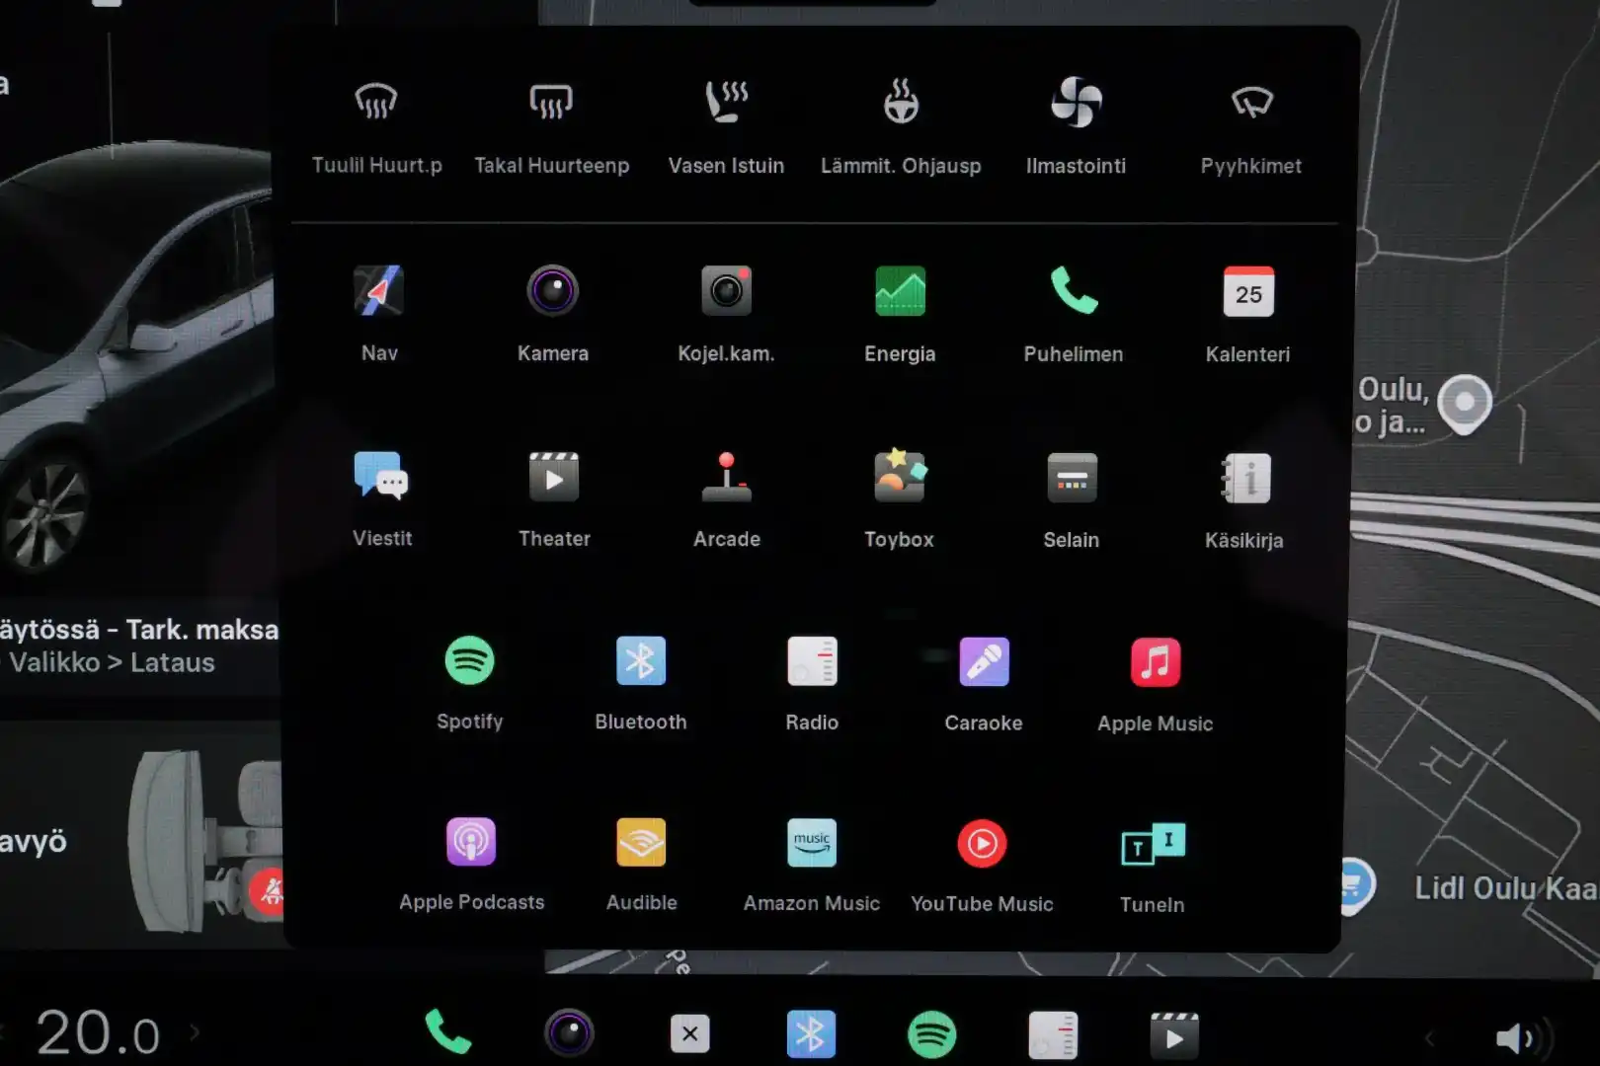
Task: Launch the Theater app
Action: [554, 499]
